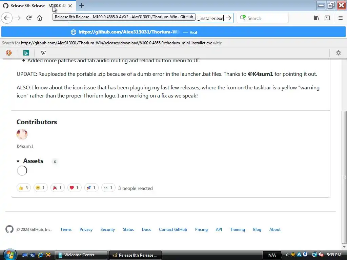The height and width of the screenshot is (260, 347).
Task: Toggle the eyes reaction
Action: coord(108,188)
